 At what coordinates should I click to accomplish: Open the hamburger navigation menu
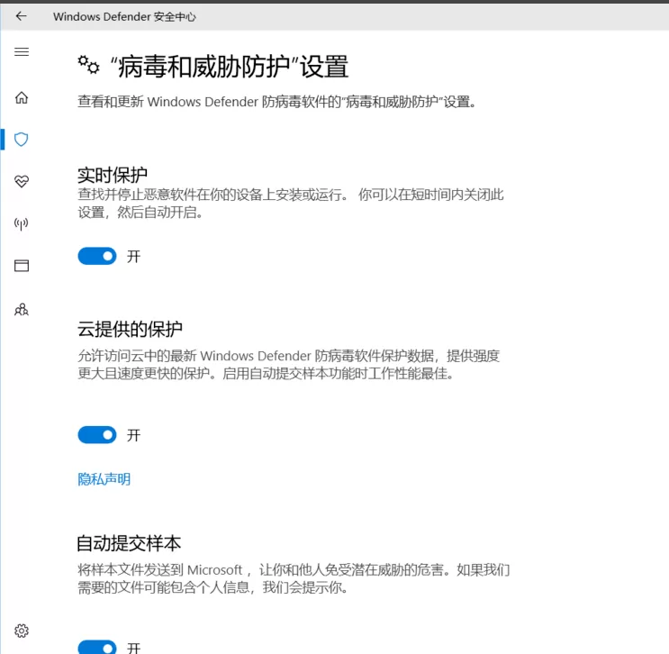(x=22, y=51)
